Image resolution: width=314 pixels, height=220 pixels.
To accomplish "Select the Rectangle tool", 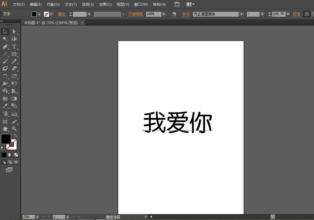I will 14,54.
